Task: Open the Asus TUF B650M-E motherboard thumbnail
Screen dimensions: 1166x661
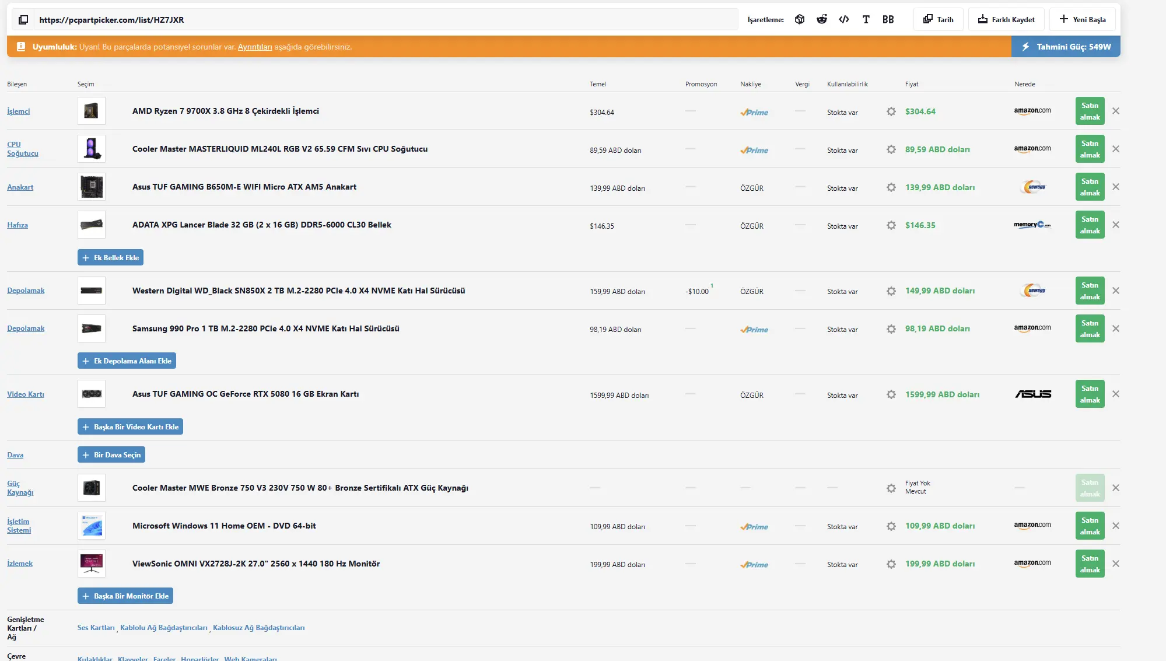Action: point(92,187)
